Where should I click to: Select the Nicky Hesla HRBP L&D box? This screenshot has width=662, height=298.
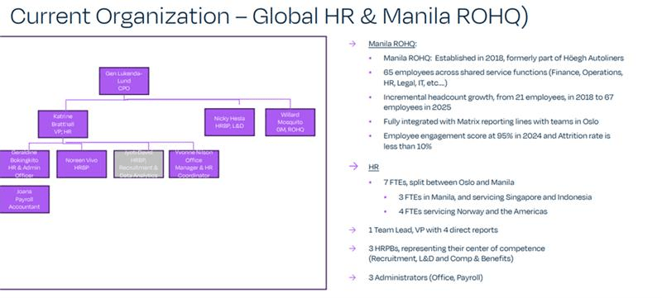pyautogui.click(x=229, y=122)
